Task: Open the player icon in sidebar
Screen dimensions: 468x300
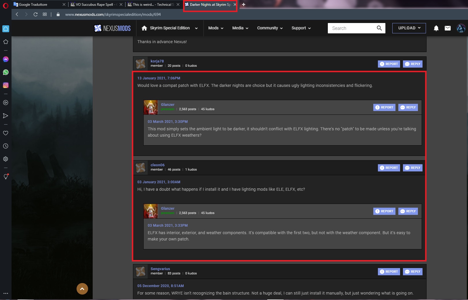Action: pos(5,103)
